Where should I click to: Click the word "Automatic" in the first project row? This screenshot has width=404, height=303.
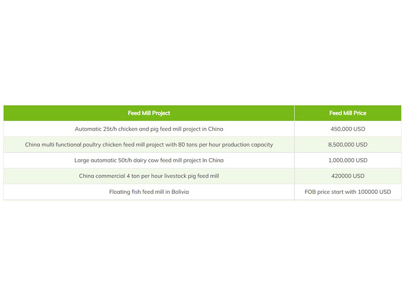click(x=88, y=129)
